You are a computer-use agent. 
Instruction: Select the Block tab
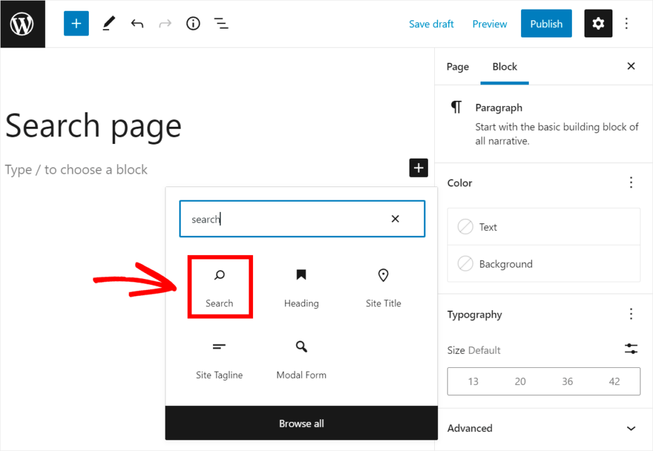click(x=505, y=66)
